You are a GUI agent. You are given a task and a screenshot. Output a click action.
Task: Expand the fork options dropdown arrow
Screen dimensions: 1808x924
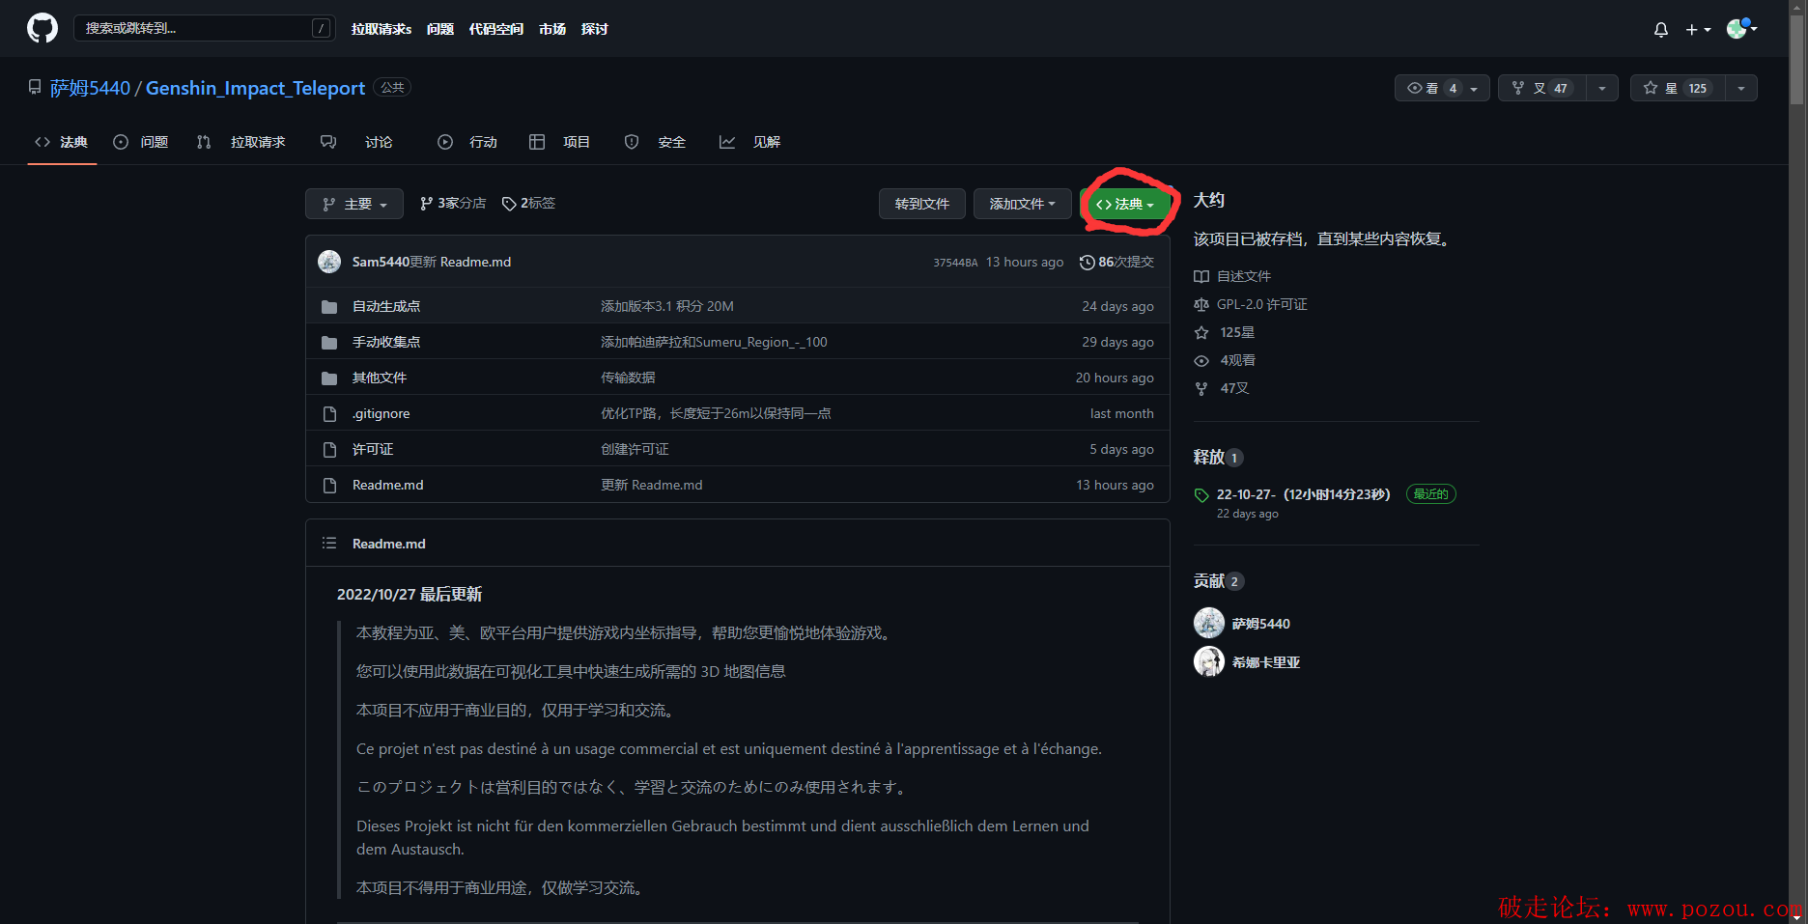[x=1602, y=88]
